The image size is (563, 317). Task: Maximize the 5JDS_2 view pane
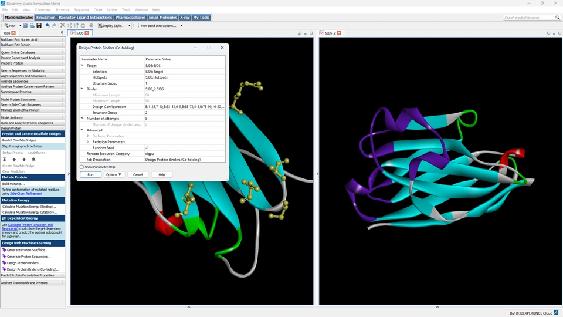pyautogui.click(x=559, y=33)
